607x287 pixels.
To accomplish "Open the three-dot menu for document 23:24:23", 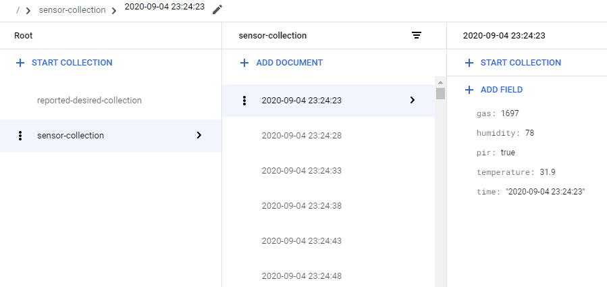I will (x=244, y=101).
